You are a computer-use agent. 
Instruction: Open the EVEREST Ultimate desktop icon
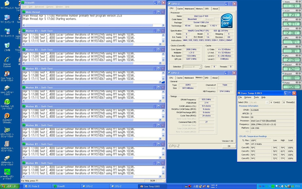coord(7,116)
